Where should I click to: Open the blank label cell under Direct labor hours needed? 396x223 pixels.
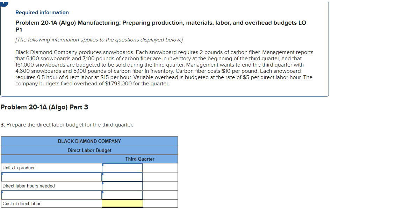click(x=51, y=194)
